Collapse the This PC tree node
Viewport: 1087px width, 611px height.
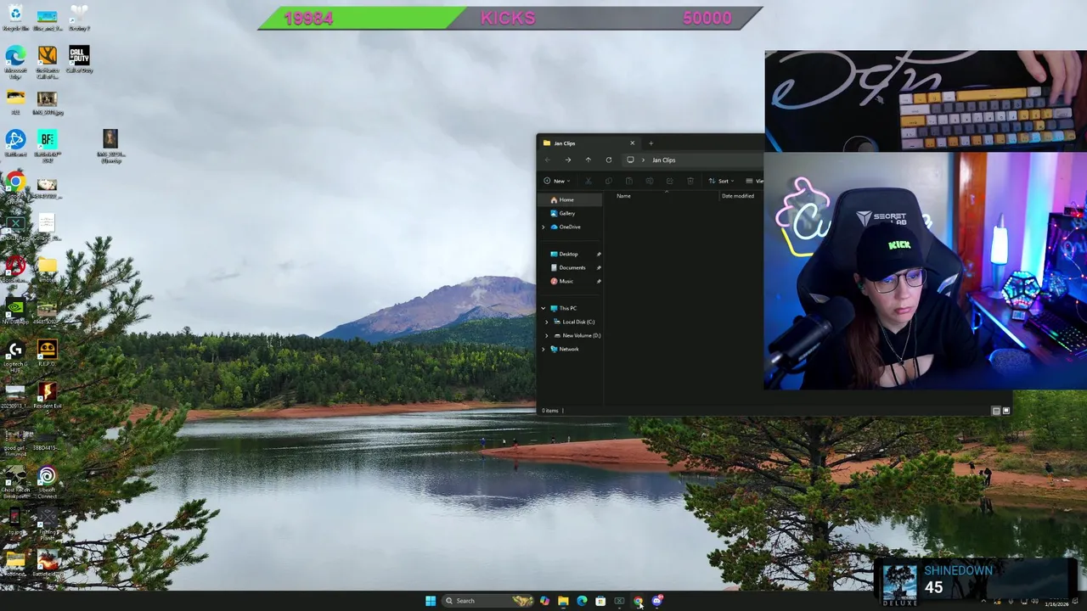[543, 308]
